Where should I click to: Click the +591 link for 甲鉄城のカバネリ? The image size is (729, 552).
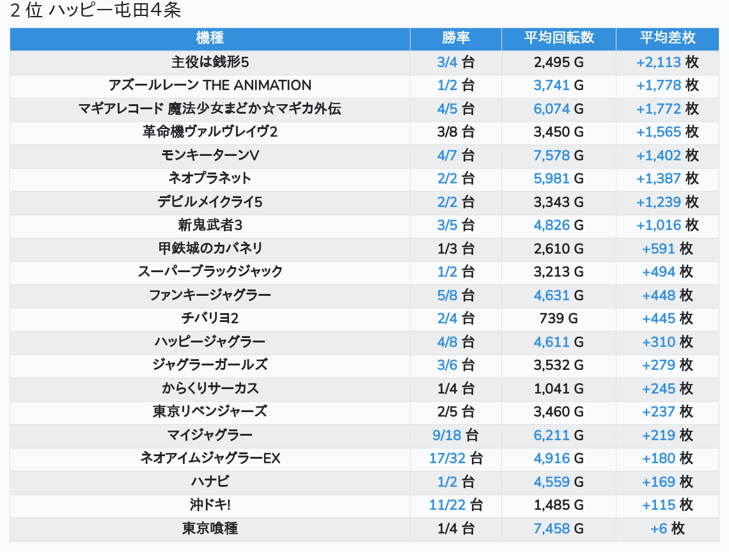[659, 249]
